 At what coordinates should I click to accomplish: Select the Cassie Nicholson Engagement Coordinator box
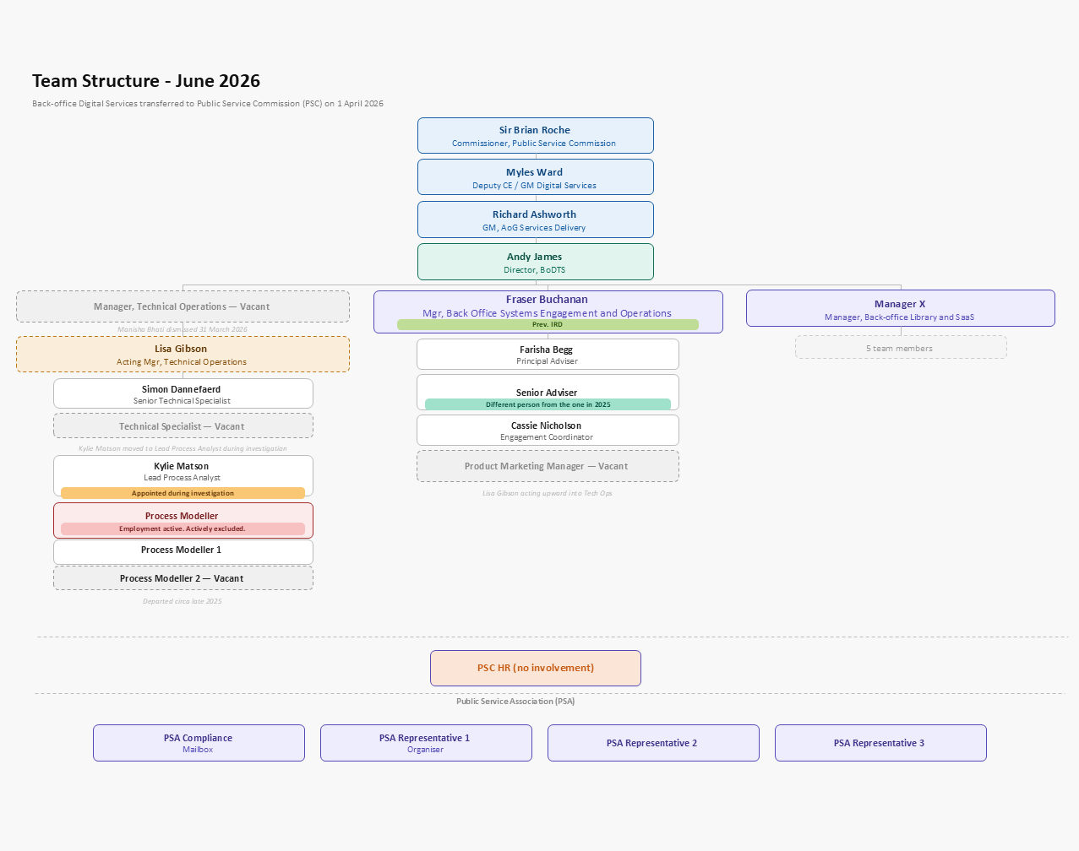click(x=548, y=431)
